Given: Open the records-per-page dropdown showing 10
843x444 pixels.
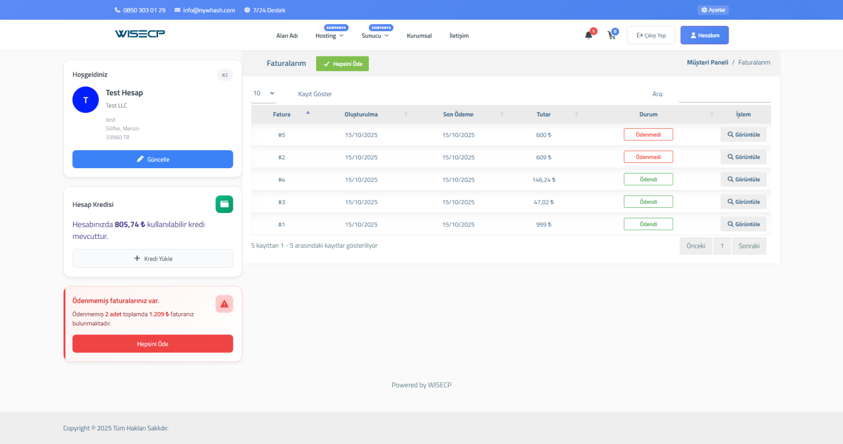Looking at the screenshot, I should coord(264,93).
